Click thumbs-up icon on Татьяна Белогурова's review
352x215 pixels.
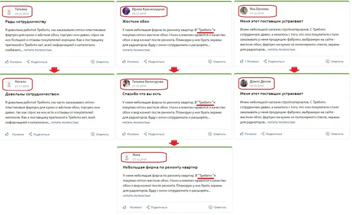tap(124, 134)
